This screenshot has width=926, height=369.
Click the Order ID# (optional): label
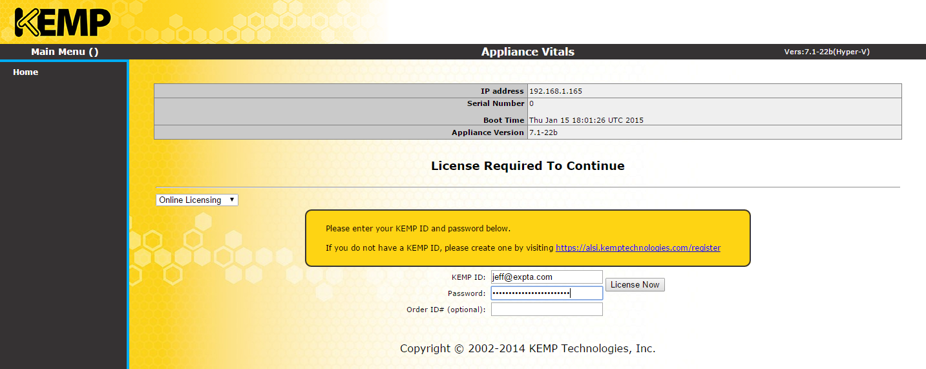(446, 310)
